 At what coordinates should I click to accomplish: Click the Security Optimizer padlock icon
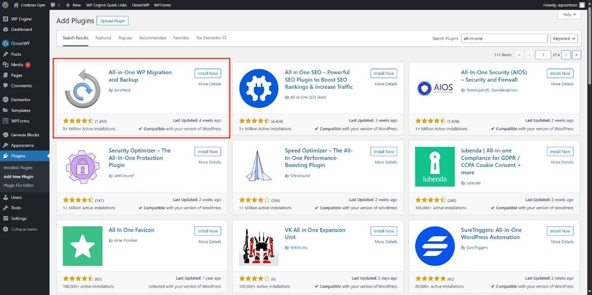point(82,166)
